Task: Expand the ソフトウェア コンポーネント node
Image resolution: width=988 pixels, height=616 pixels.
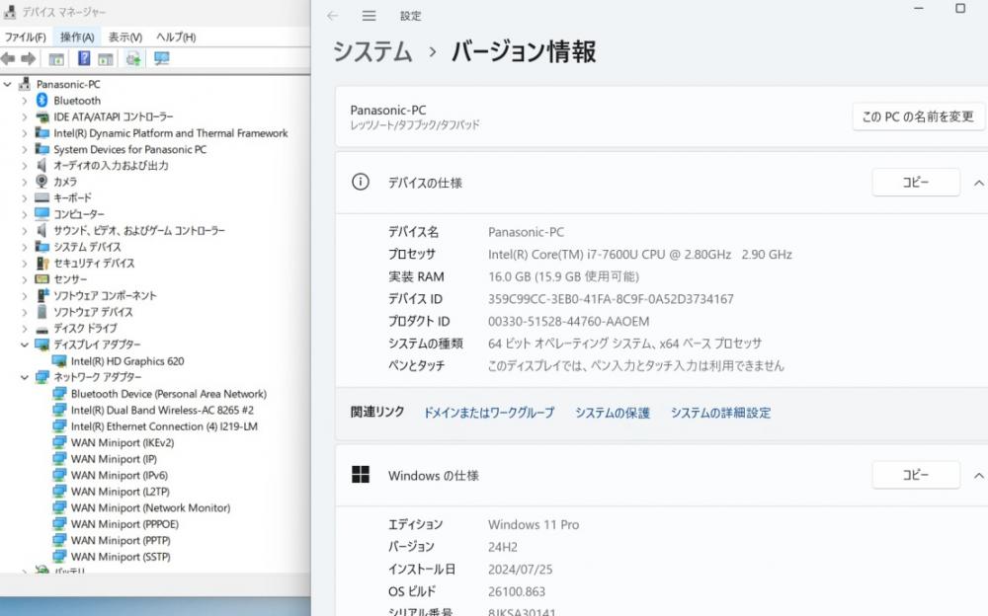Action: [25, 295]
